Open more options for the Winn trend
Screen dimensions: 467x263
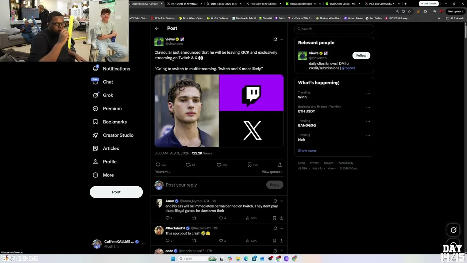[x=368, y=93]
